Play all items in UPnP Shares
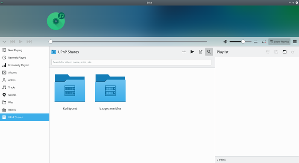 (x=192, y=52)
